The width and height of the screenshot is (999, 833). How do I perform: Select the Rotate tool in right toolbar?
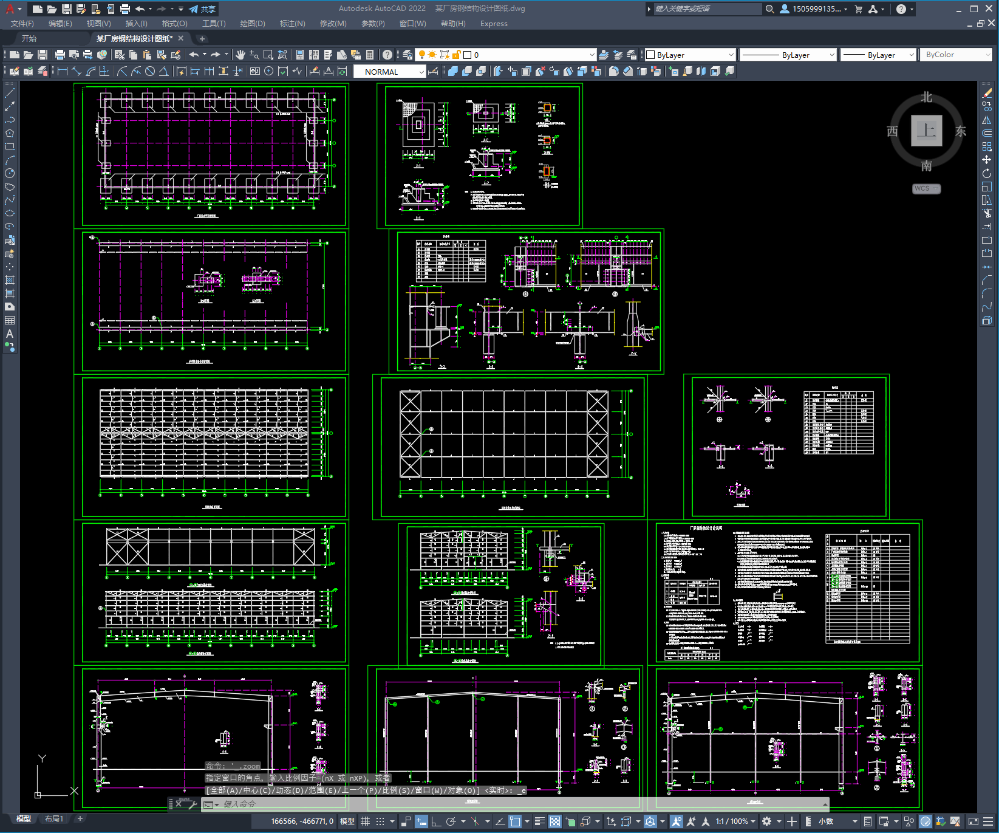tap(987, 173)
